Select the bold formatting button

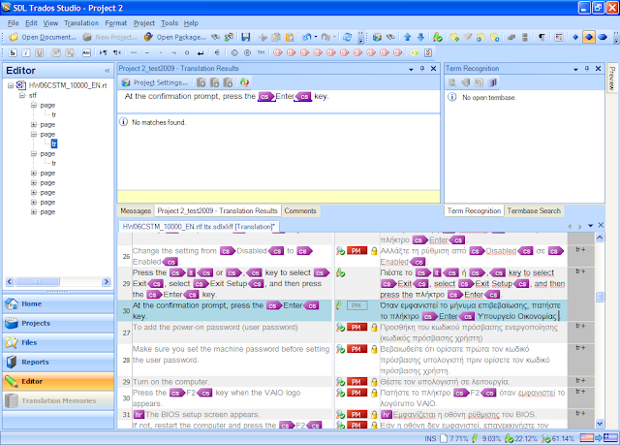click(13, 52)
